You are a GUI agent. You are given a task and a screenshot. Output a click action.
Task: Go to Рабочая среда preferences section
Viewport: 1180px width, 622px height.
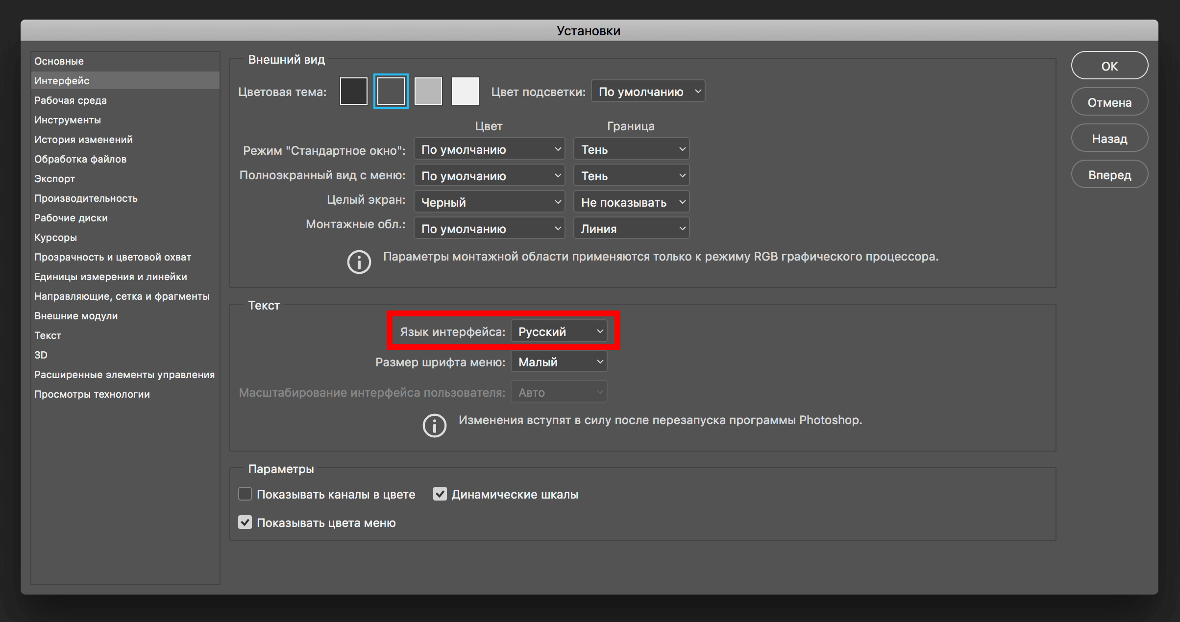(71, 100)
